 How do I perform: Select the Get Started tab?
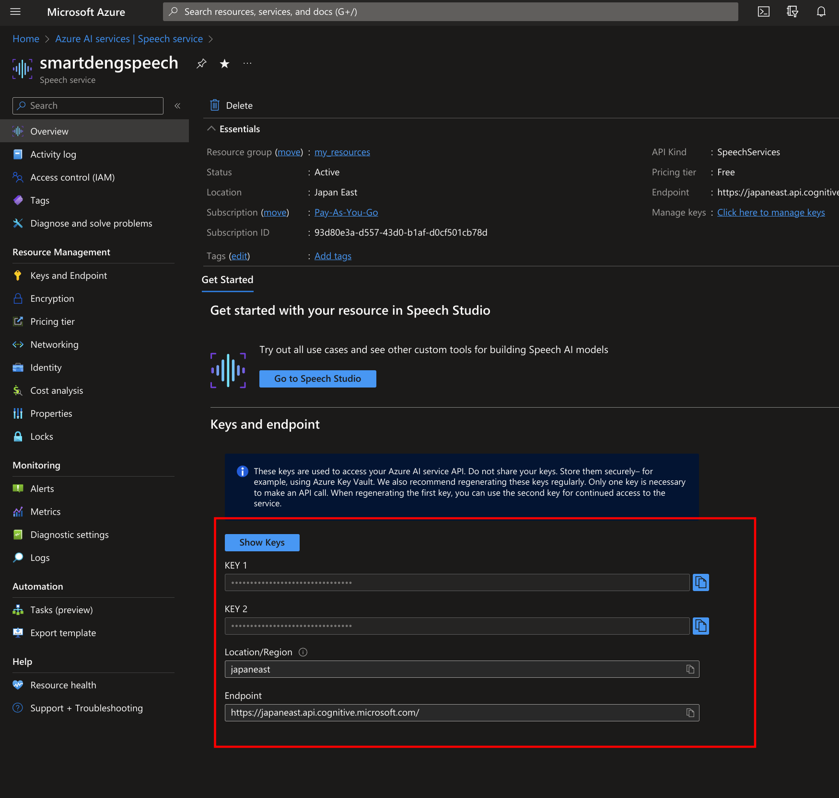pos(227,280)
